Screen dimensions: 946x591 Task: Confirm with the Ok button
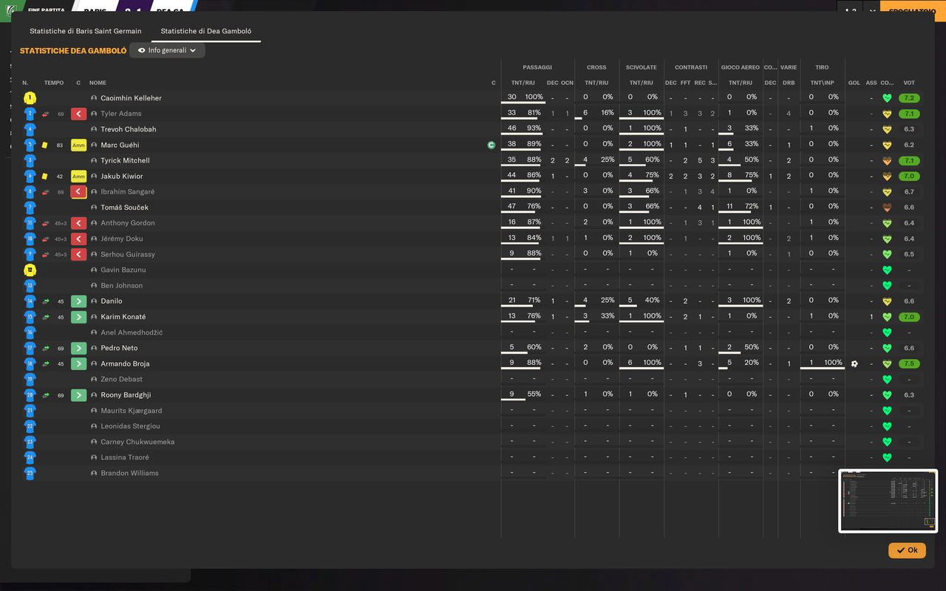pos(907,550)
